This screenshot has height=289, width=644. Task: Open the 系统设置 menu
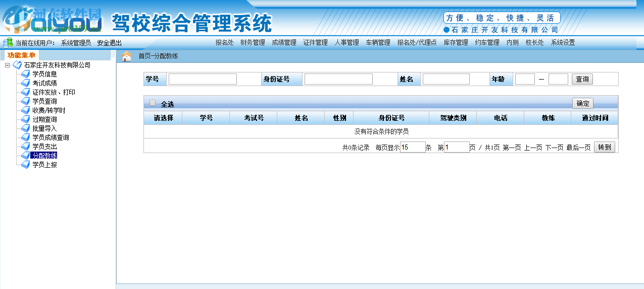pyautogui.click(x=563, y=43)
